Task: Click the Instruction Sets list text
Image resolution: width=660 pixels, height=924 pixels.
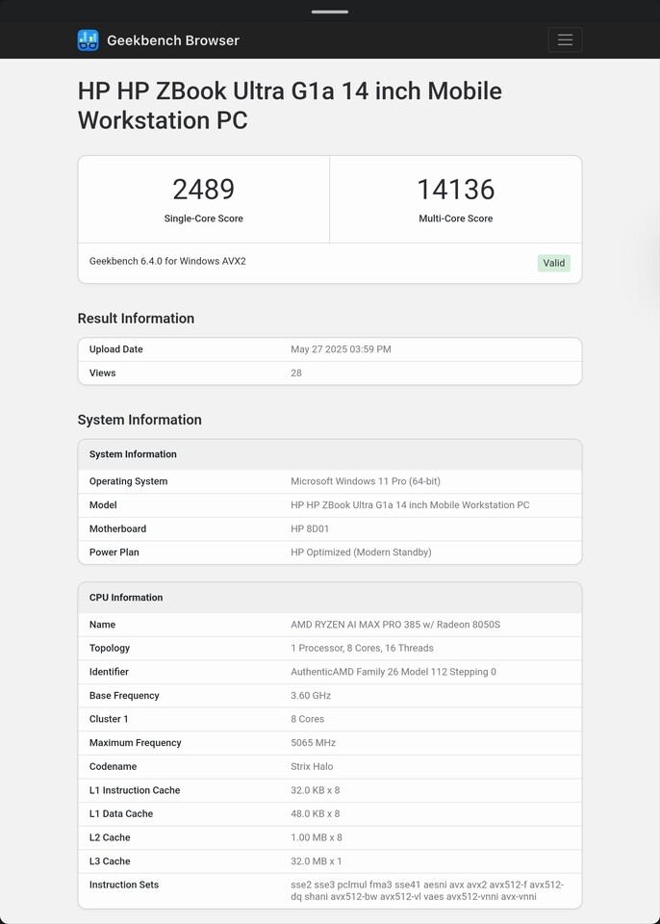Action: tap(427, 890)
